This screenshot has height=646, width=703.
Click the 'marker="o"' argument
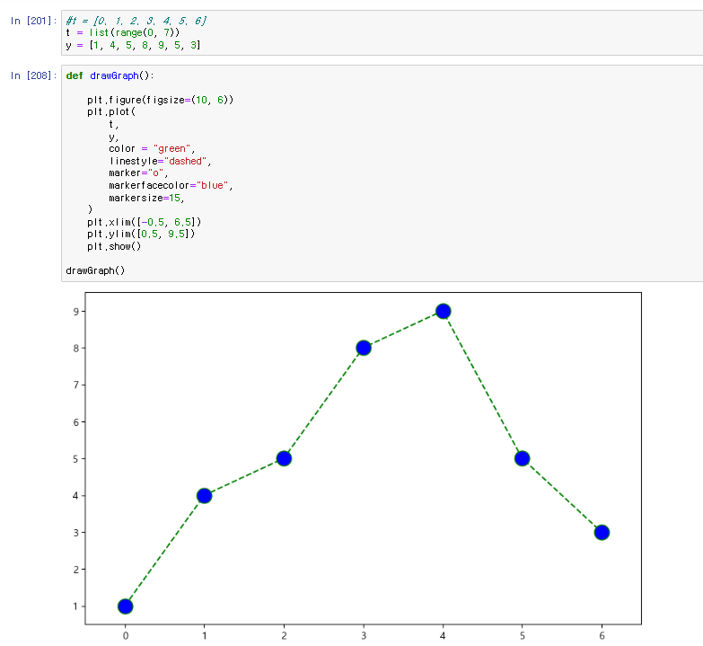coord(138,173)
